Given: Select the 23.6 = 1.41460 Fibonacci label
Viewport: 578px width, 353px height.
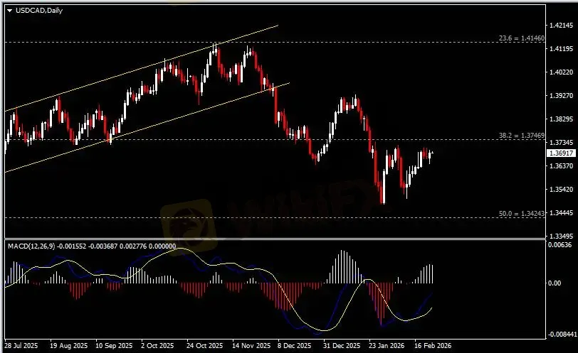Looking at the screenshot, I should coord(522,38).
